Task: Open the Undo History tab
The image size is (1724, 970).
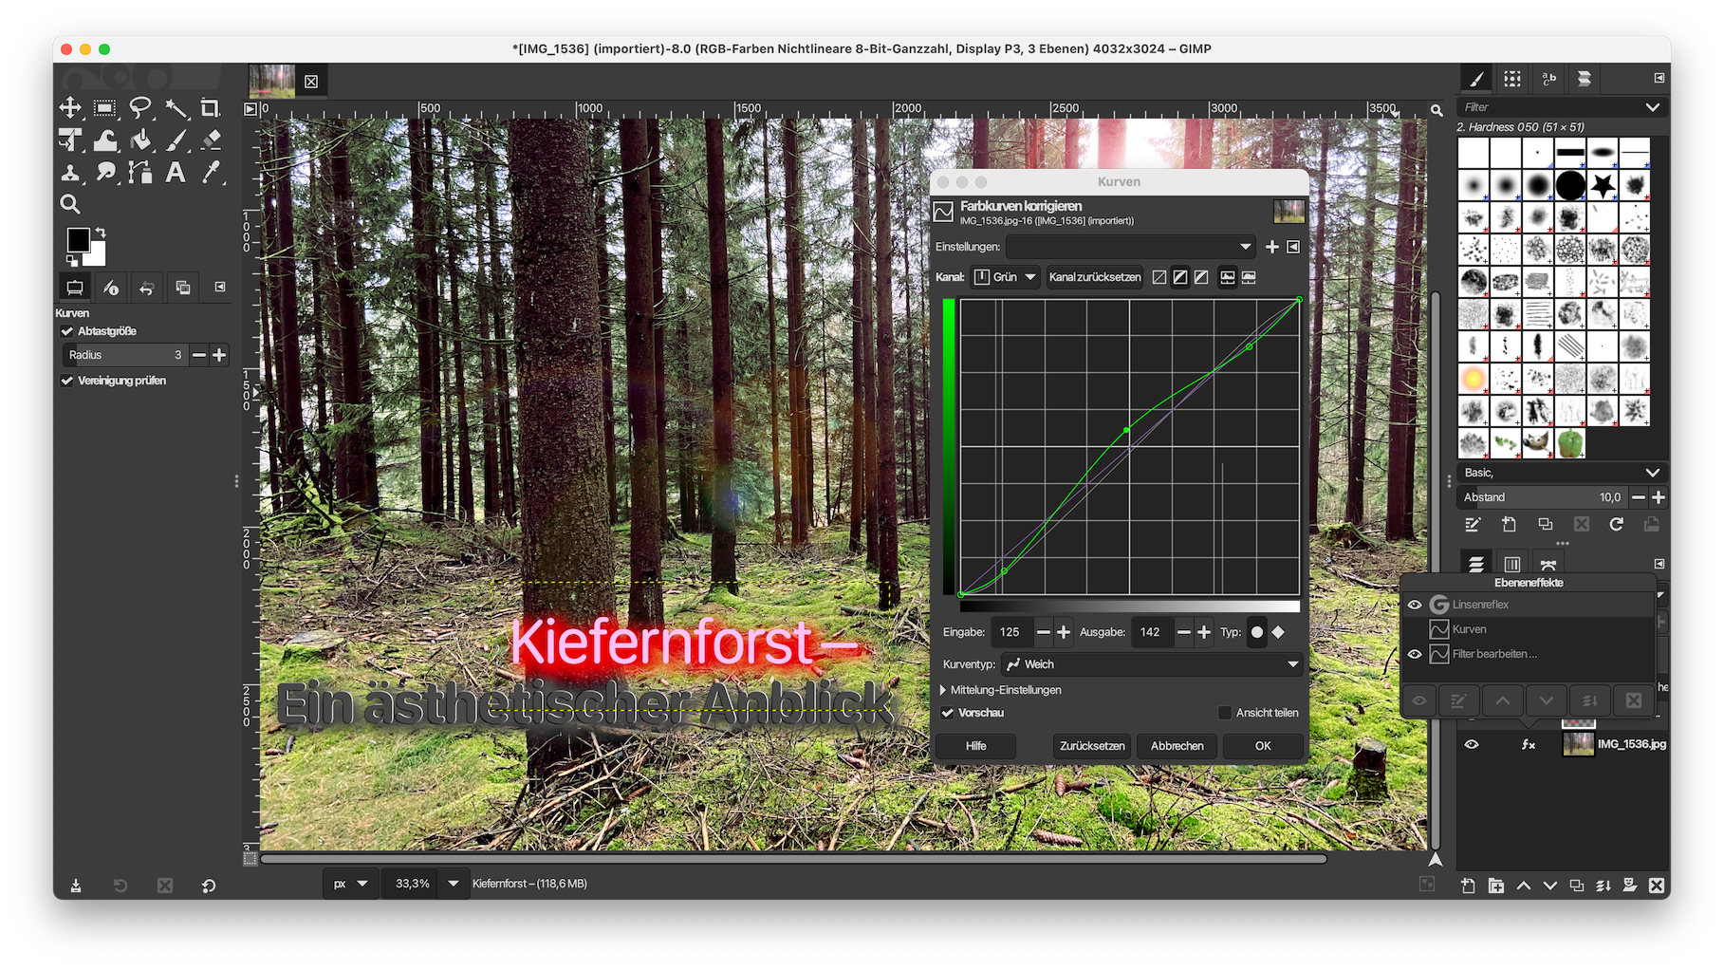Action: click(147, 288)
